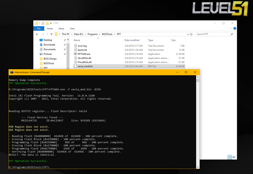Click 'Data (D:)' in the address breadcrumb
The image size is (253, 174).
[x=78, y=34]
